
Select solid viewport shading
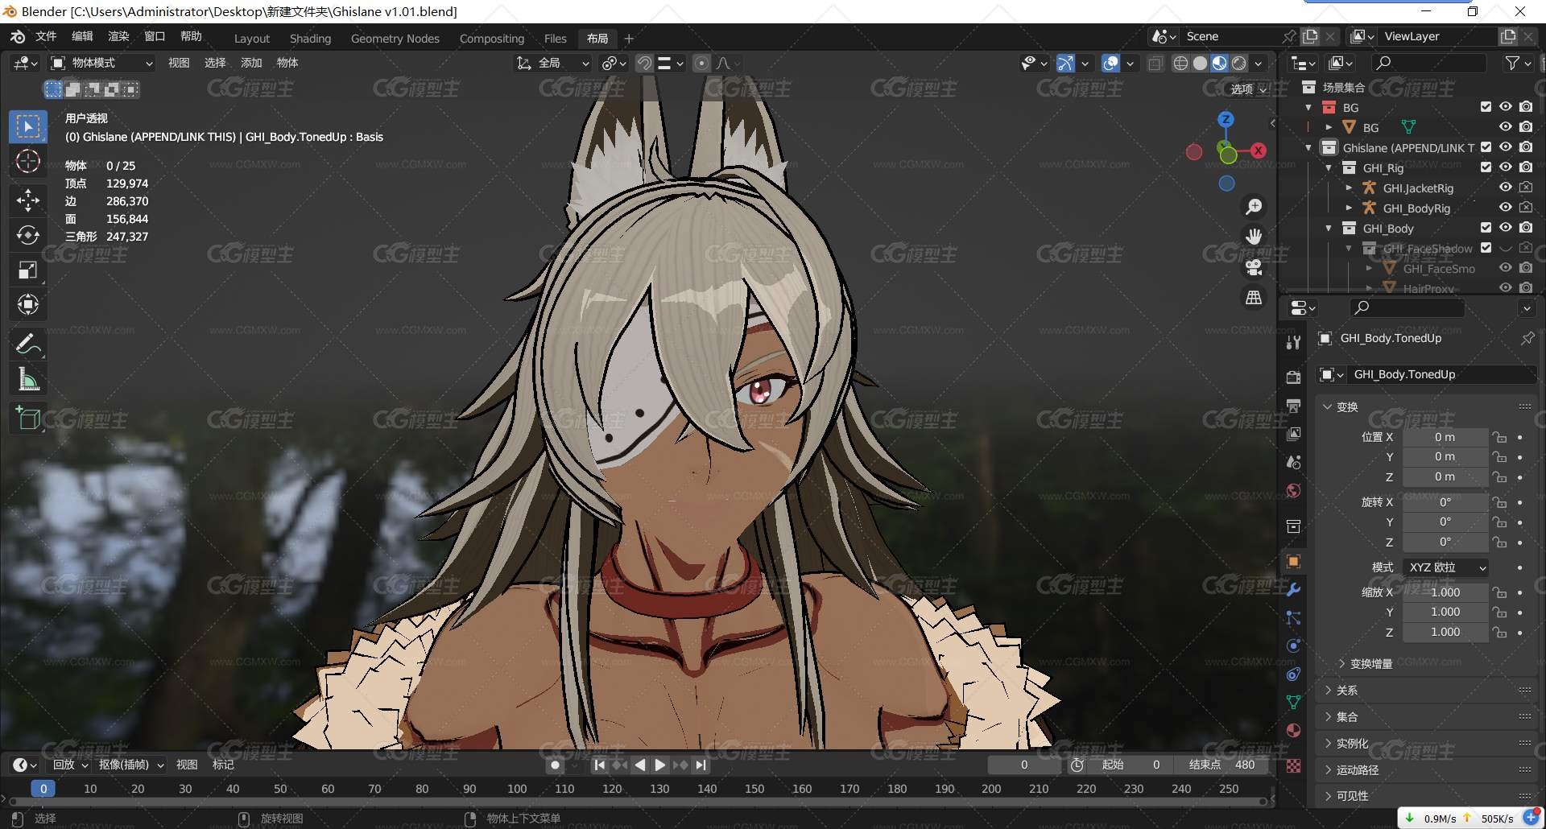click(x=1200, y=63)
